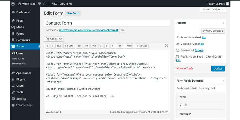Toggle distraction-free writing mode icon
Image resolution: width=240 pixels, height=120 pixels.
coord(166,46)
